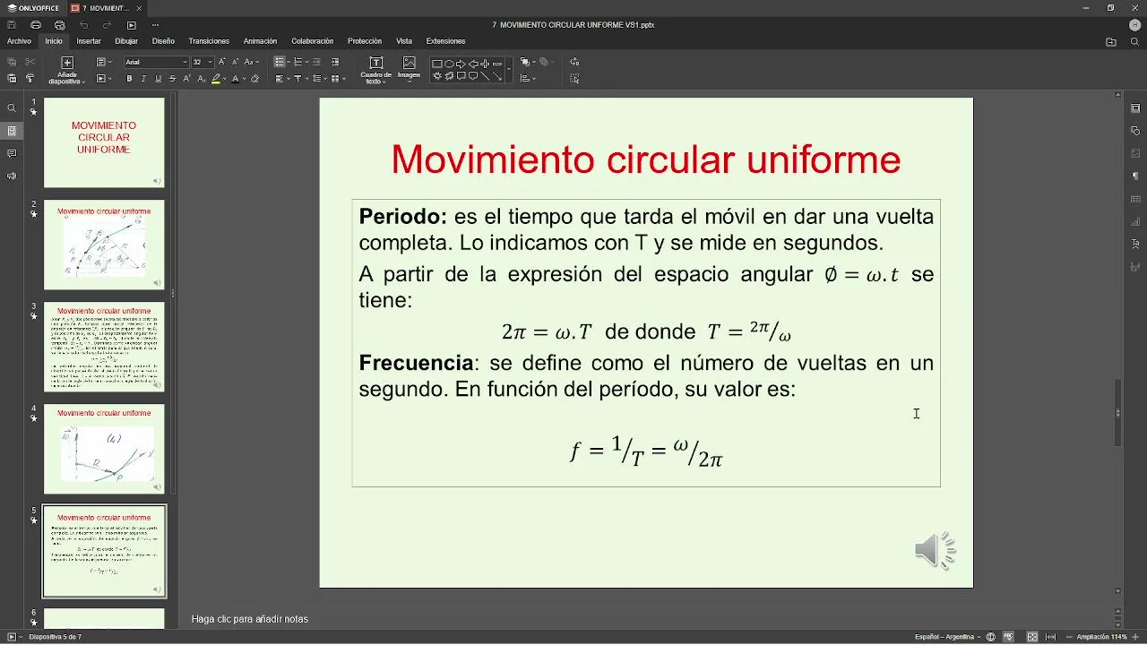Start slideshow from title bar icon

(x=132, y=25)
